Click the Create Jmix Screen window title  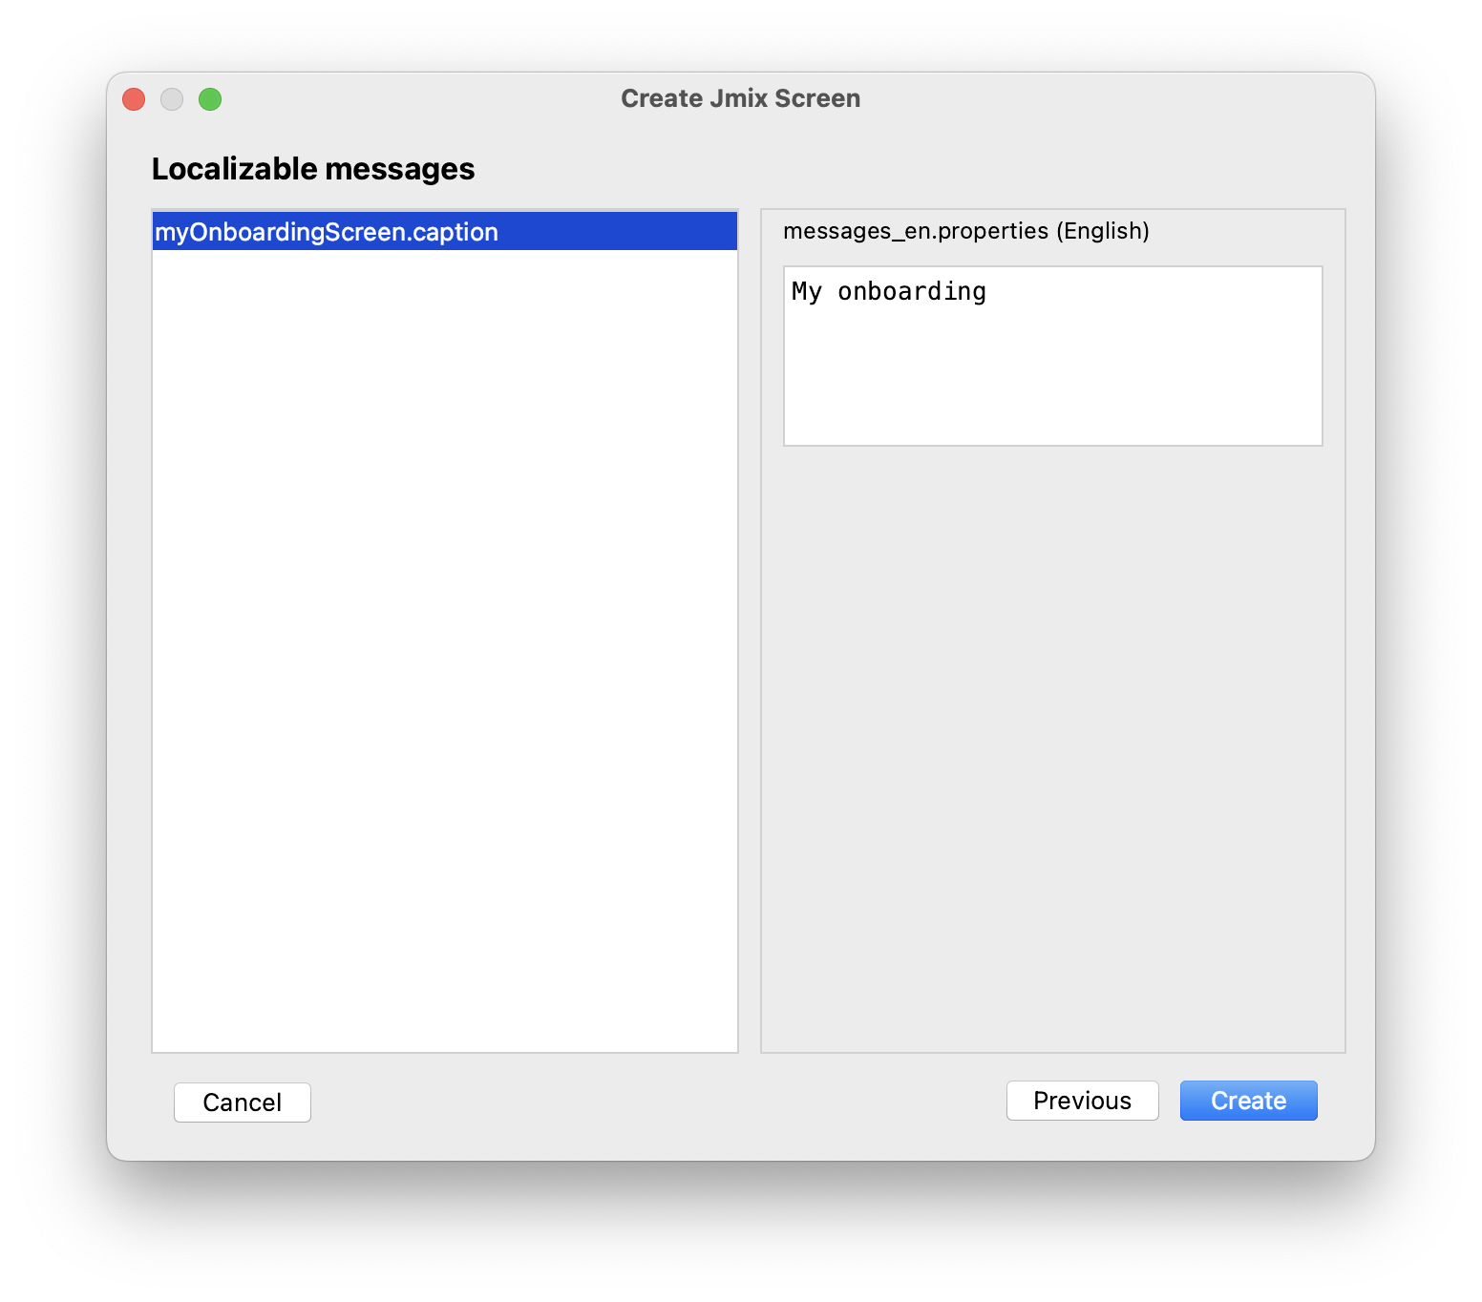741,98
